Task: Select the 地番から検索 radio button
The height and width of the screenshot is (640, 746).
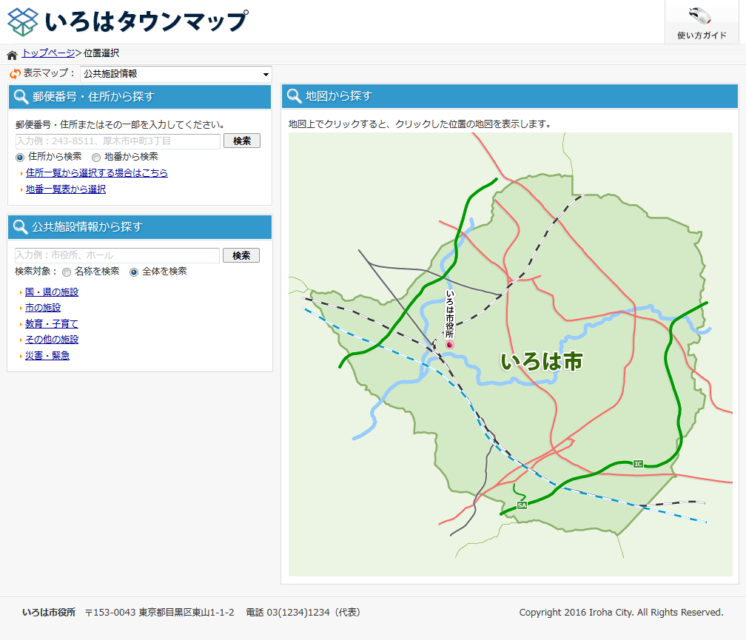Action: click(x=96, y=158)
